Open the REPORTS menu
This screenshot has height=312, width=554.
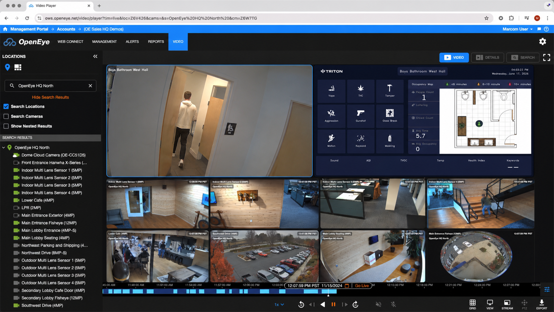[x=156, y=41]
